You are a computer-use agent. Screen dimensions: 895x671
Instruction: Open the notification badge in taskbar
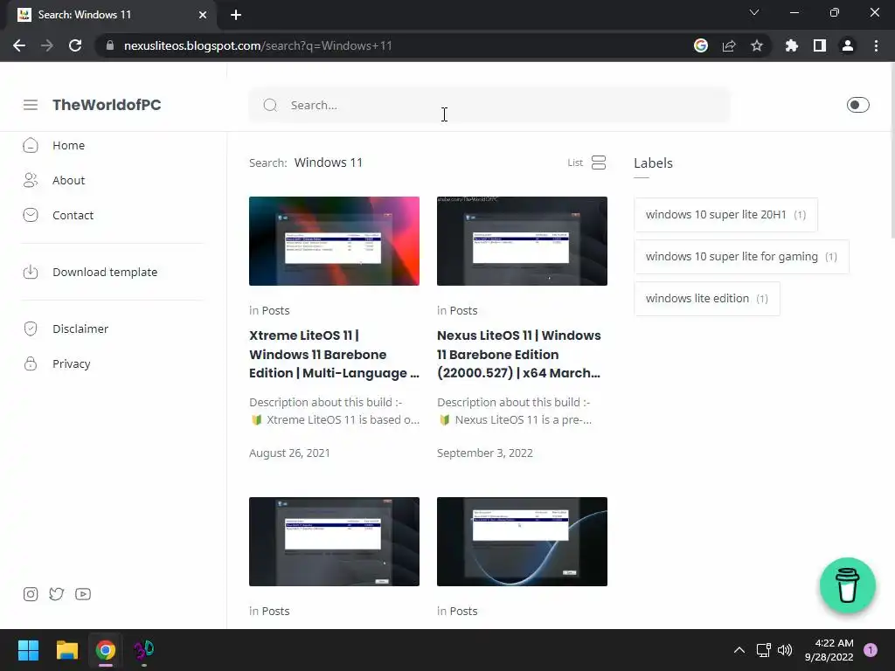[871, 650]
